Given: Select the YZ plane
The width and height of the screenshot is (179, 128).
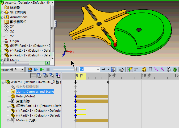Looking at the screenshot, I should (12, 36).
